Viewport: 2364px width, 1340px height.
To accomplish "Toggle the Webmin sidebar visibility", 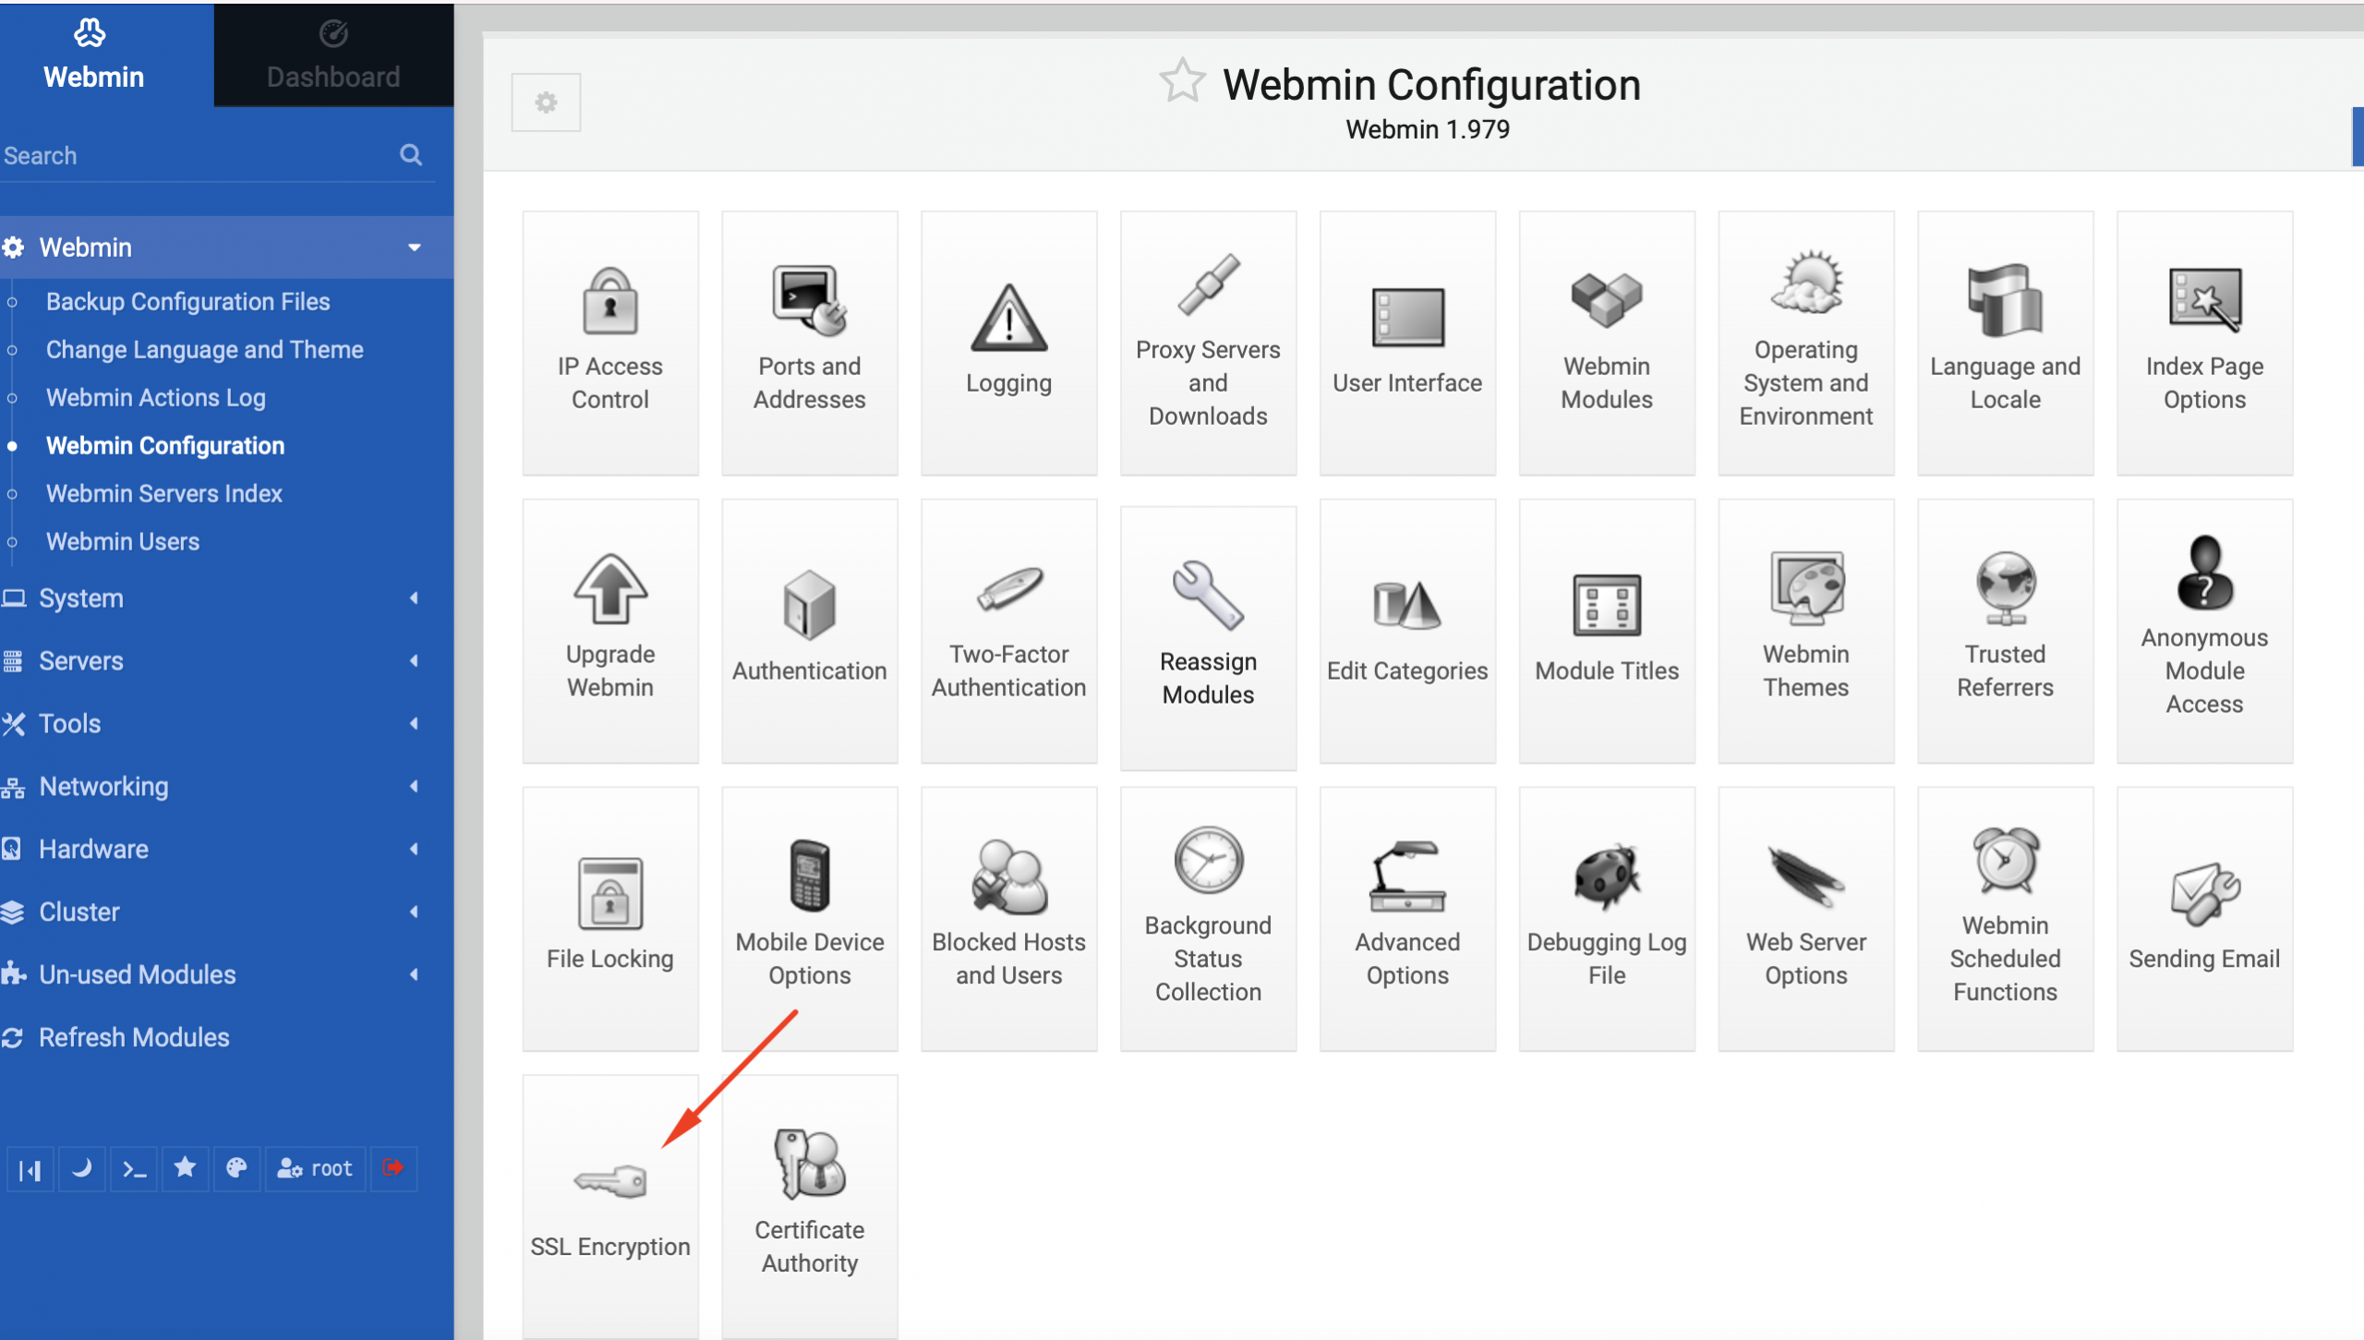I will point(30,1169).
